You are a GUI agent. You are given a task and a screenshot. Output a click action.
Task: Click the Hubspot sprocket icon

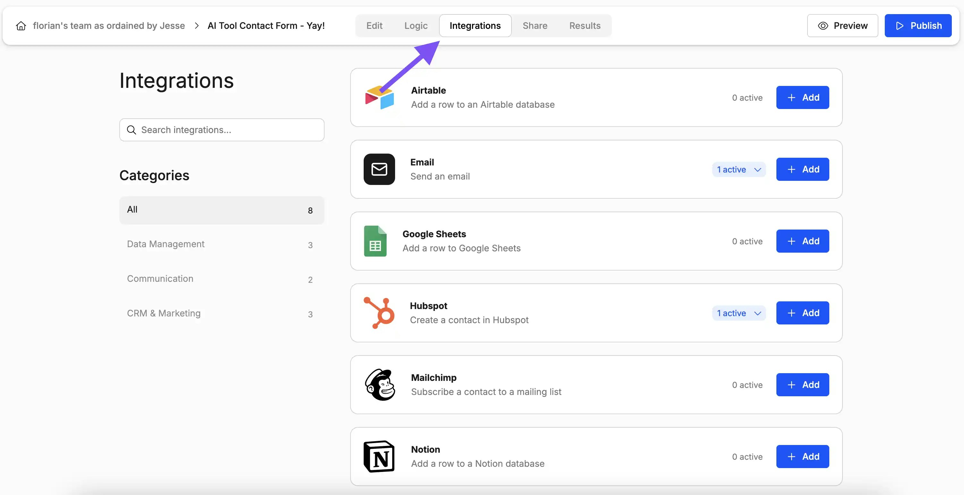[379, 313]
